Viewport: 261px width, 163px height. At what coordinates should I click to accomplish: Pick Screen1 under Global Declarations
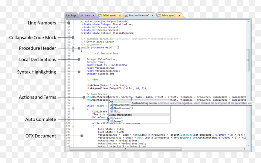pyautogui.click(x=118, y=118)
